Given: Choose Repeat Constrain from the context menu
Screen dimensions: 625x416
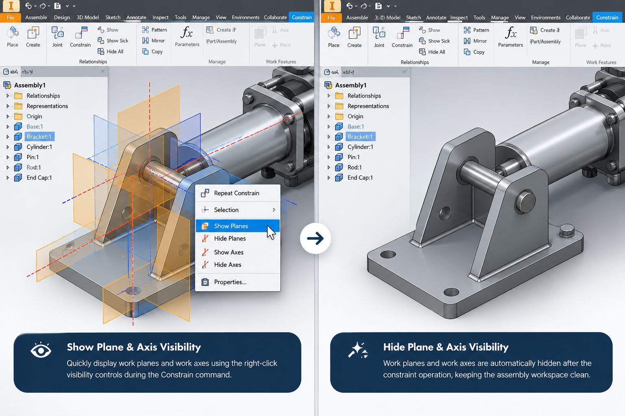Looking at the screenshot, I should pos(238,193).
